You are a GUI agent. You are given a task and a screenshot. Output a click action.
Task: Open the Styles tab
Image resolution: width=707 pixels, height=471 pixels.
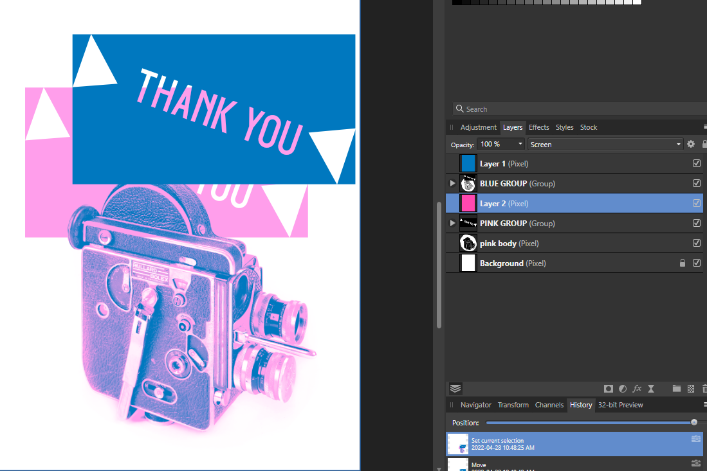[x=565, y=127]
